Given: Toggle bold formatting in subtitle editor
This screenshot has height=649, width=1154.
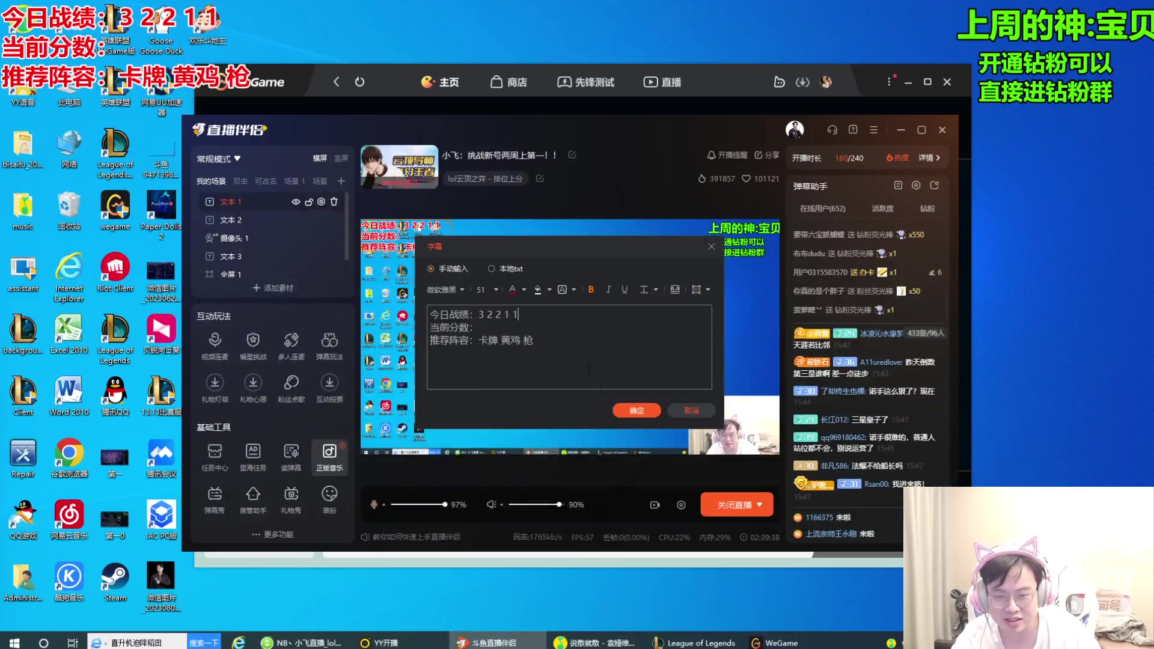Looking at the screenshot, I should (x=591, y=290).
